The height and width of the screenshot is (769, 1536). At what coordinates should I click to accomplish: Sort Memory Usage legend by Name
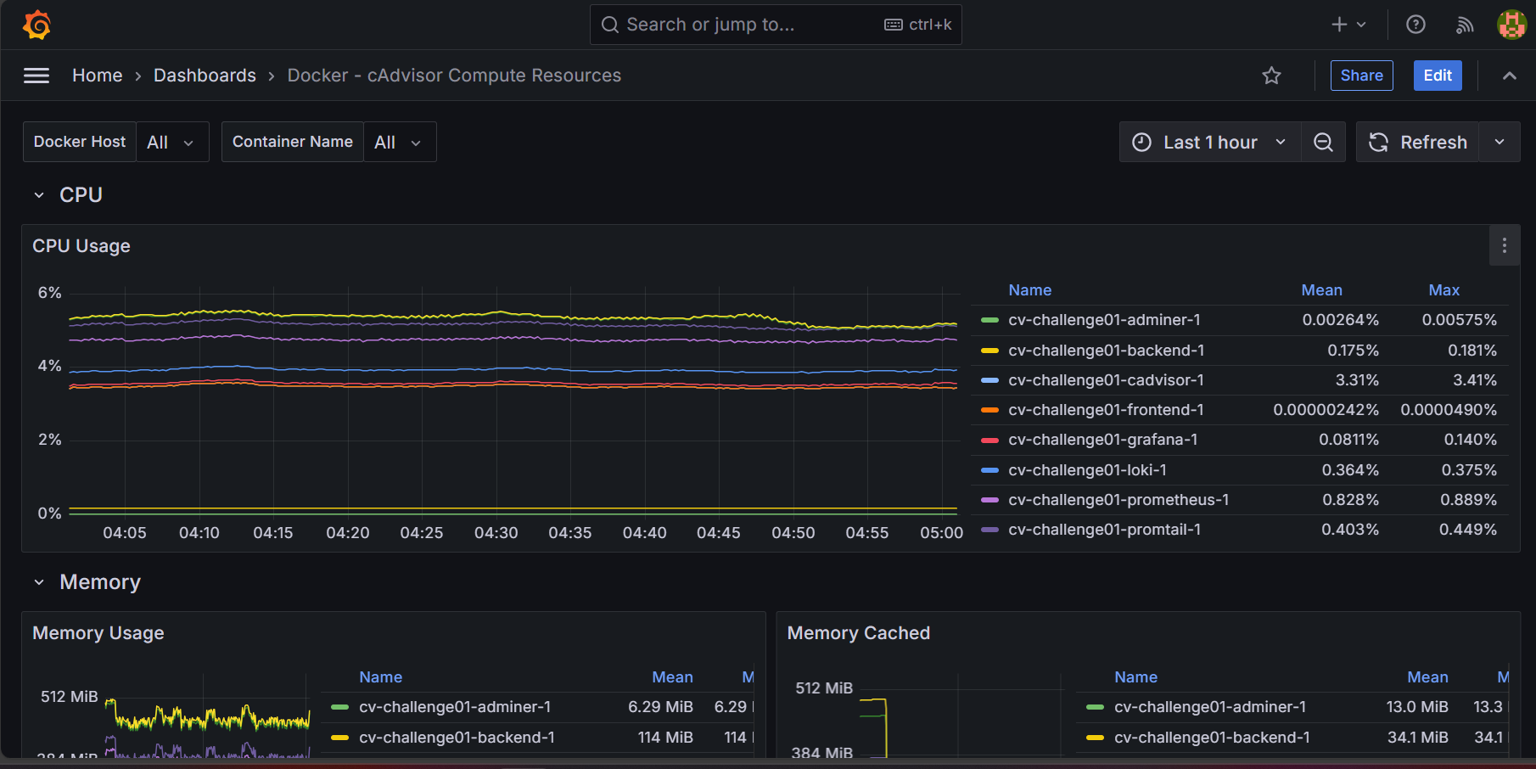[x=380, y=677]
